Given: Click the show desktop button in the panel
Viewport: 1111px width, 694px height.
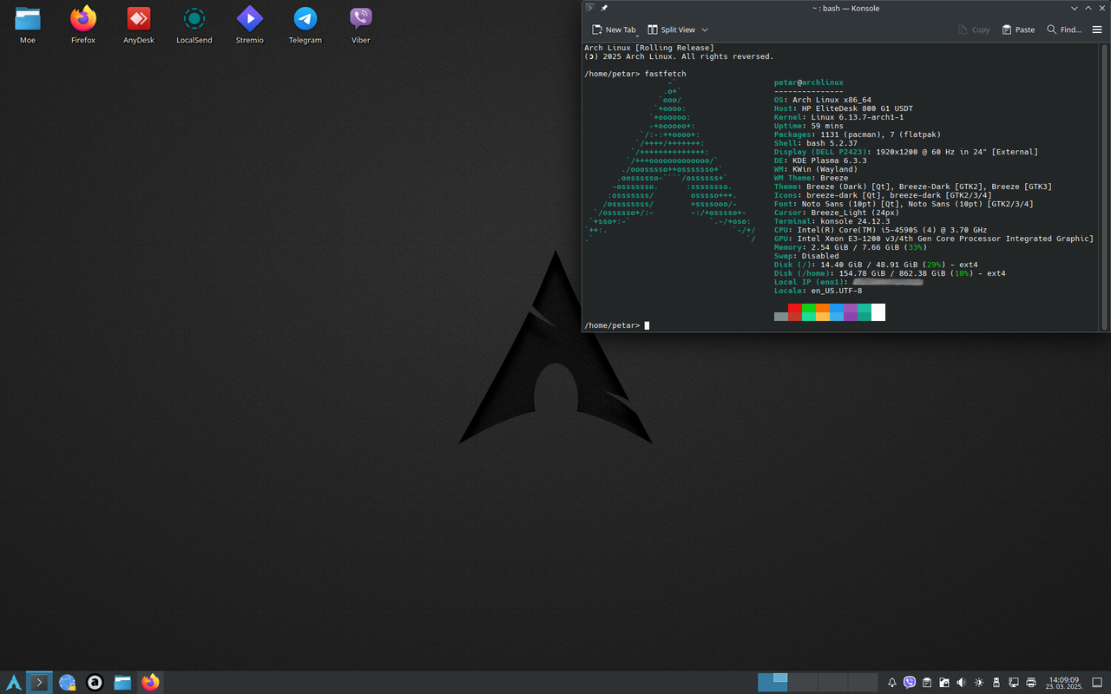Looking at the screenshot, I should pos(1099,683).
